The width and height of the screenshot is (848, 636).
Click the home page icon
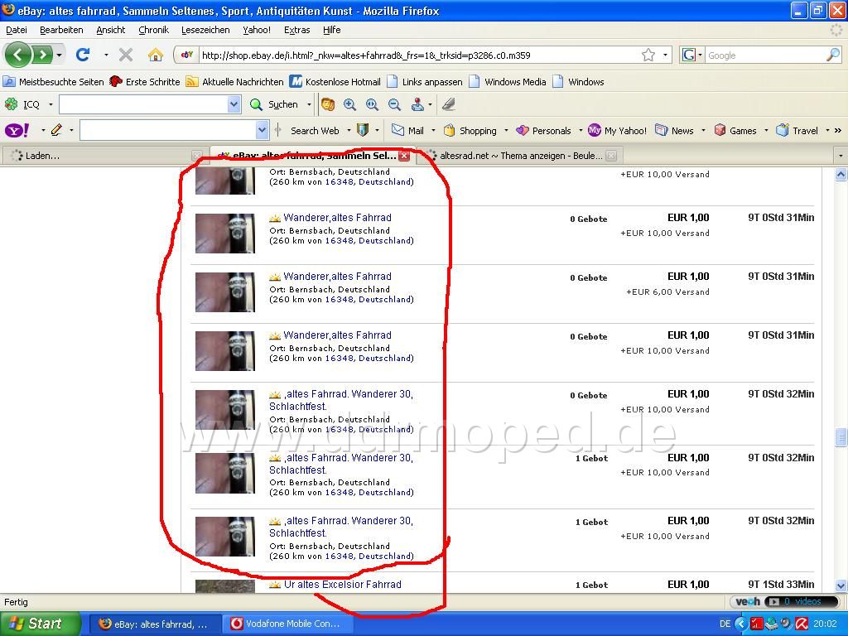pyautogui.click(x=155, y=55)
